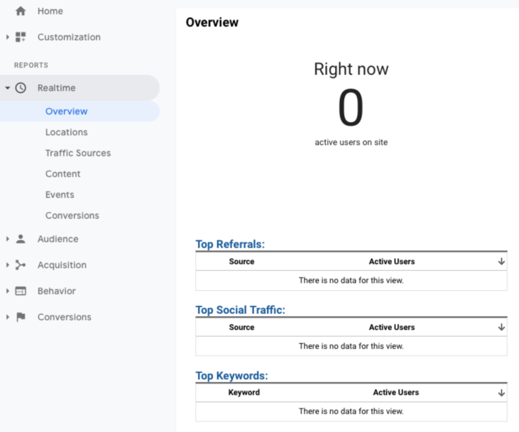519x432 pixels.
Task: Click the 'Right now' heading
Action: click(351, 69)
